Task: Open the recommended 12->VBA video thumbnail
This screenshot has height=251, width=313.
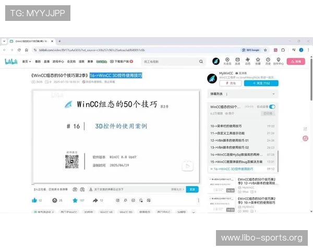Action: 222,185
